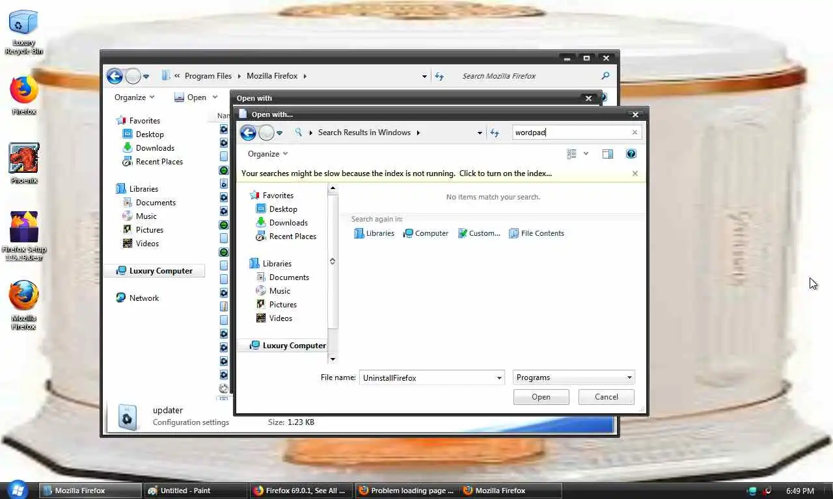Search again in File Contents
833x499 pixels.
coord(537,233)
